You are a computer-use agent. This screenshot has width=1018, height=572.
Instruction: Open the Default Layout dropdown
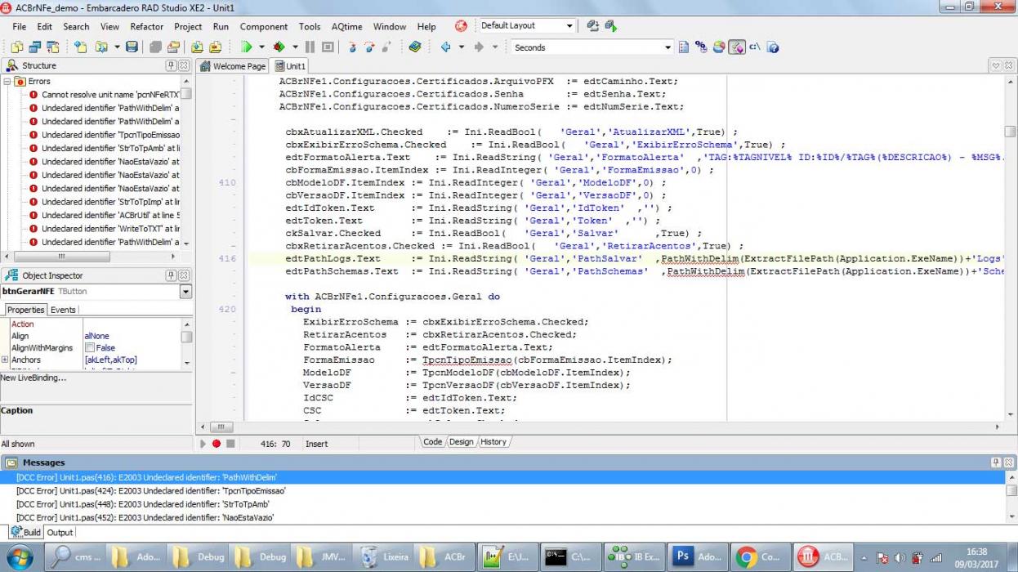[x=569, y=26]
